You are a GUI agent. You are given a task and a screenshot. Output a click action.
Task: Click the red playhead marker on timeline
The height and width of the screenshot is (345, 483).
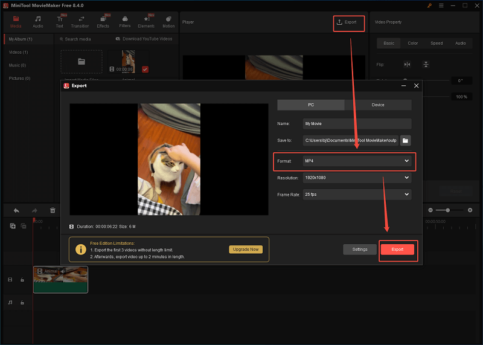click(33, 220)
